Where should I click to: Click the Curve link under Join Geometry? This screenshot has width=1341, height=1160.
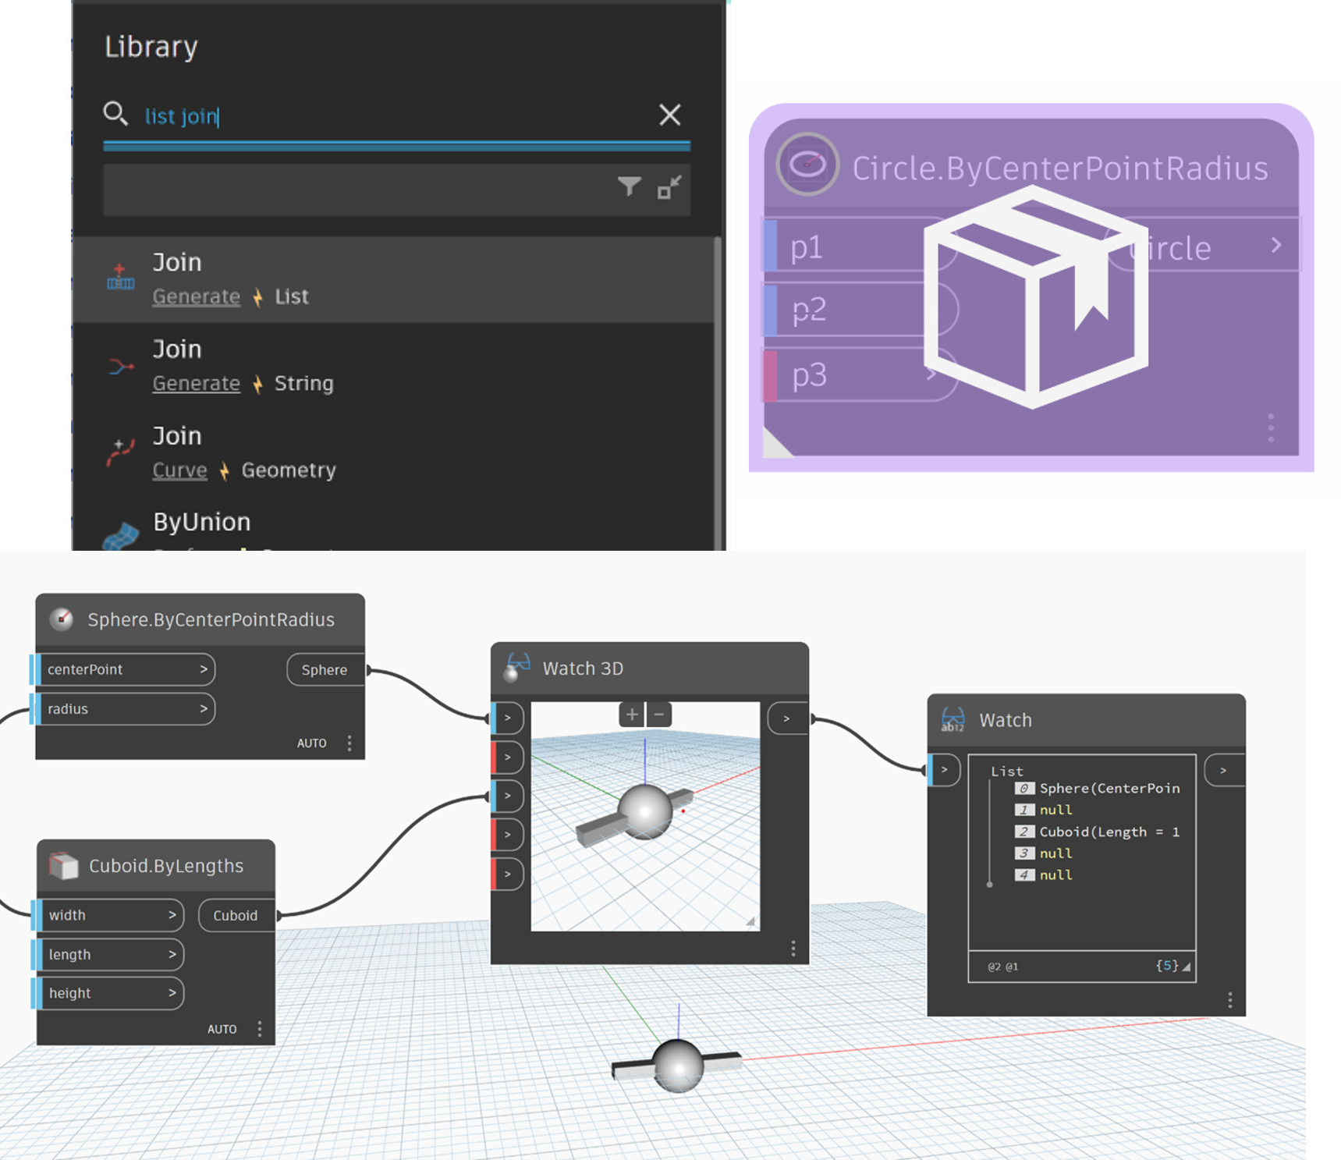(180, 470)
